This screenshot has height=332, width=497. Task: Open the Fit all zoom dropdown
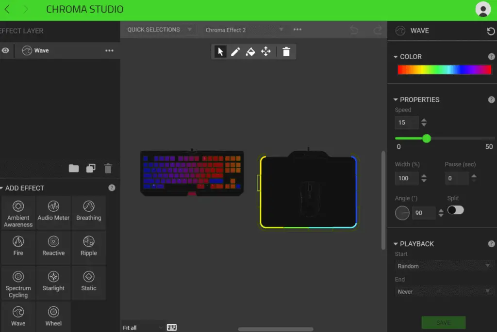pos(143,328)
